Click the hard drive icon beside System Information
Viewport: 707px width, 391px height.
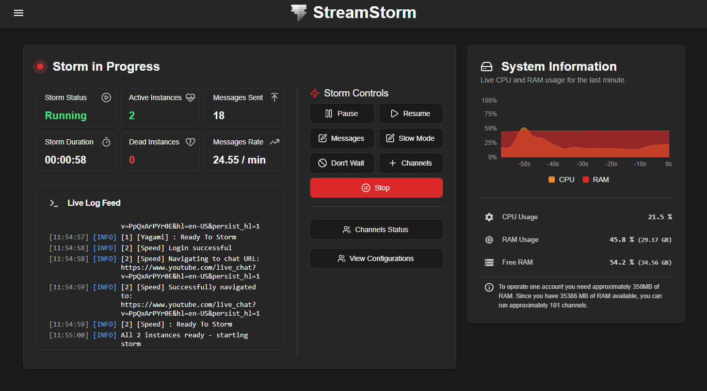point(487,66)
